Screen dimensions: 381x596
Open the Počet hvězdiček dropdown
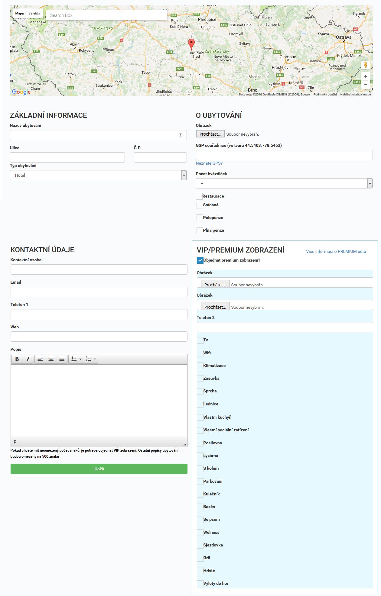pos(284,183)
